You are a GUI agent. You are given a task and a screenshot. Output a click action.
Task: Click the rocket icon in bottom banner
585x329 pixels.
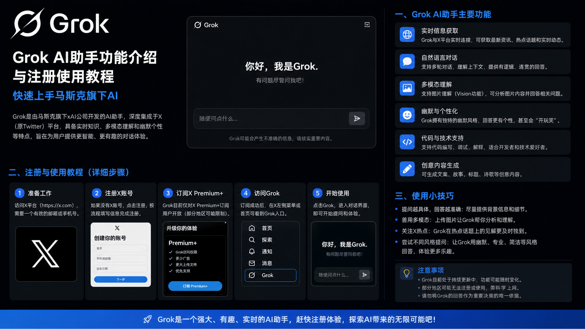pyautogui.click(x=148, y=319)
